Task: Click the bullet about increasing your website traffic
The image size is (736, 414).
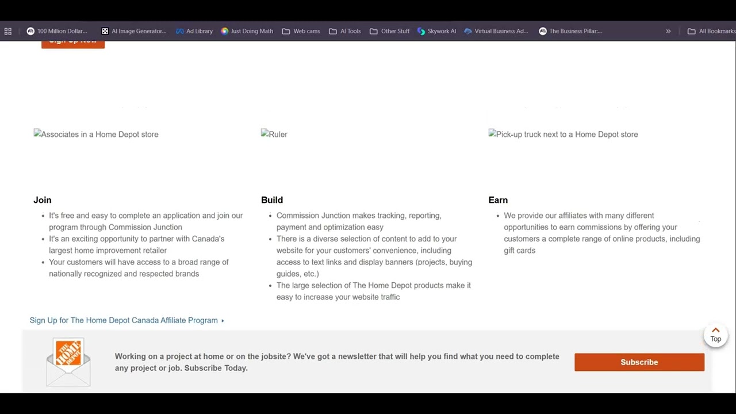Action: pos(374,291)
